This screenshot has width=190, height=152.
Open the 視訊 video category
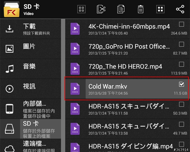click(x=30, y=89)
